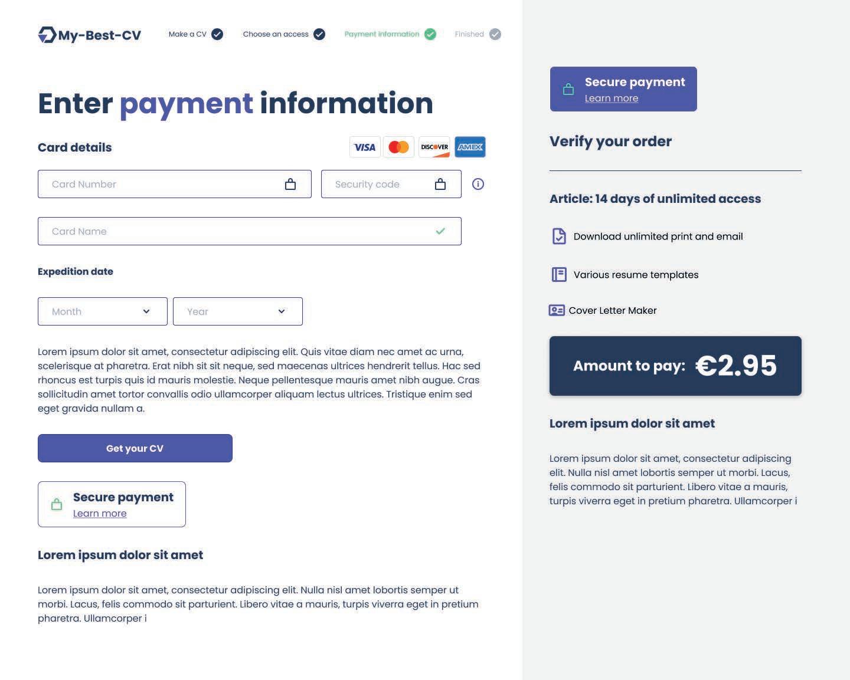Click the Make a CV step checkmark
This screenshot has width=850, height=680.
(217, 34)
